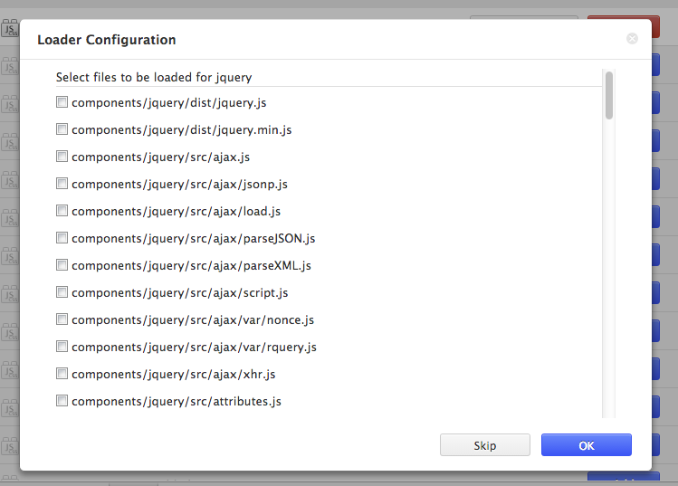Select the ajax/script.js checkbox
The width and height of the screenshot is (678, 486).
[x=62, y=292]
